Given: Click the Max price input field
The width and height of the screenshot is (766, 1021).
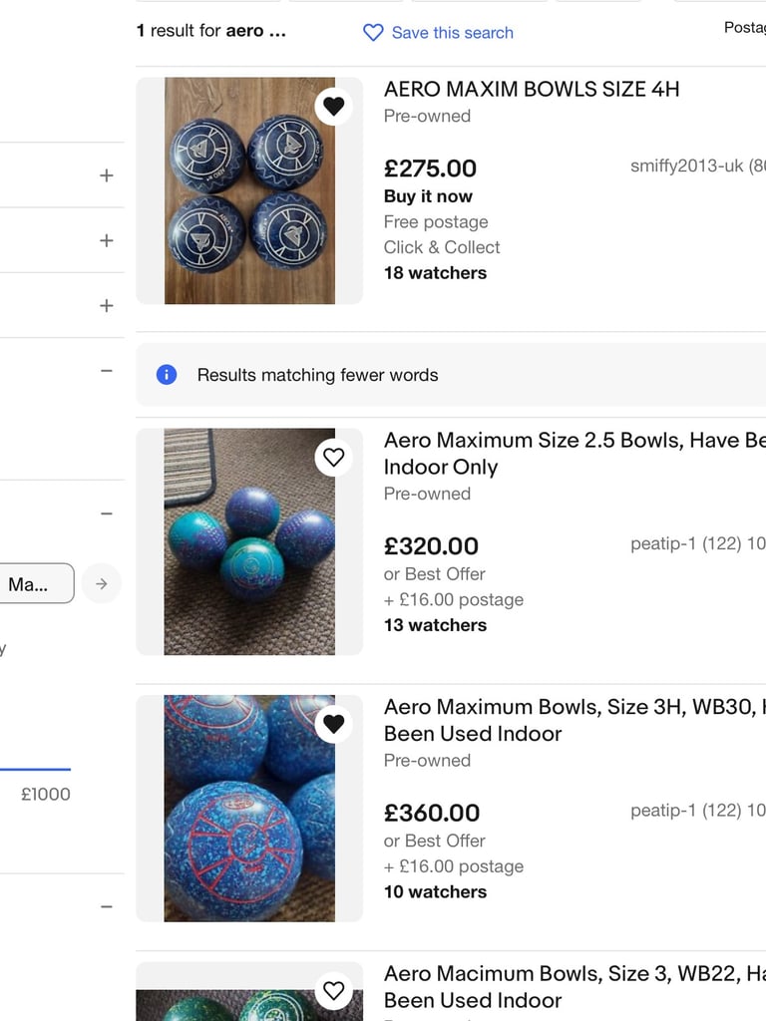Looking at the screenshot, I should point(36,583).
